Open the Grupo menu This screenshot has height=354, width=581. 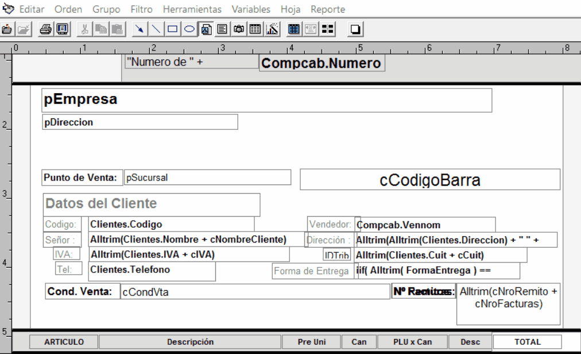(x=106, y=9)
